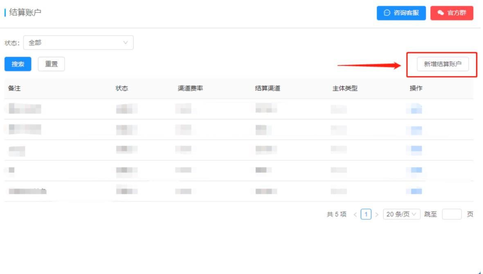483x274 pixels.
Task: Open the 状态 dropdown showing 全部
Action: click(78, 43)
